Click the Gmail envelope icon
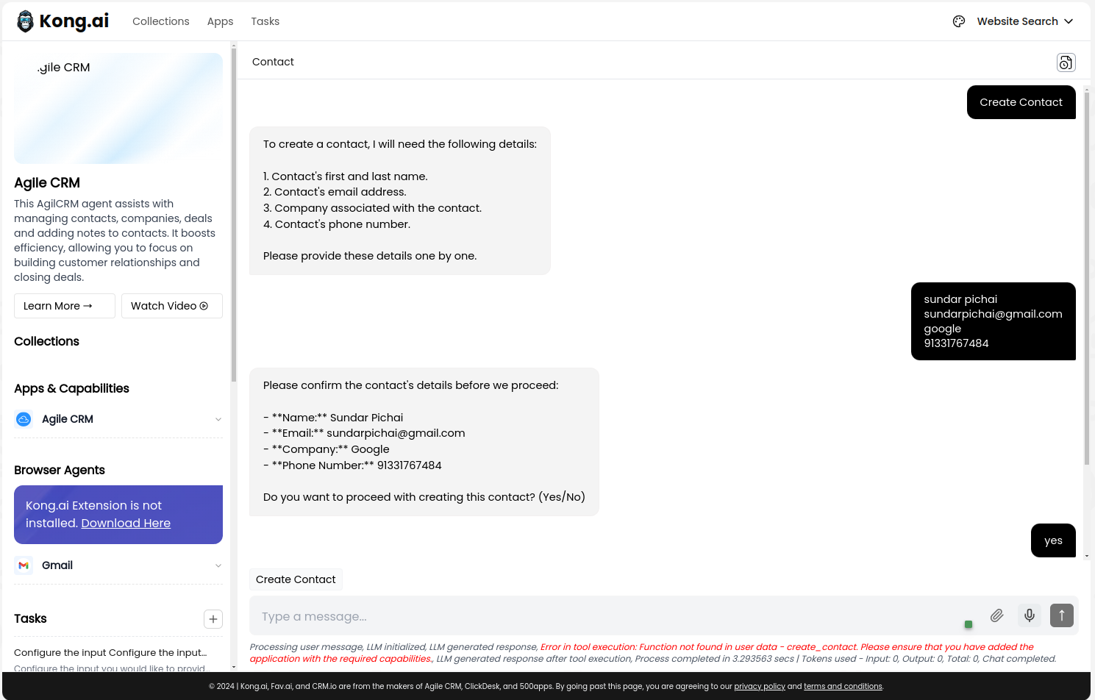This screenshot has height=700, width=1095. pyautogui.click(x=24, y=565)
